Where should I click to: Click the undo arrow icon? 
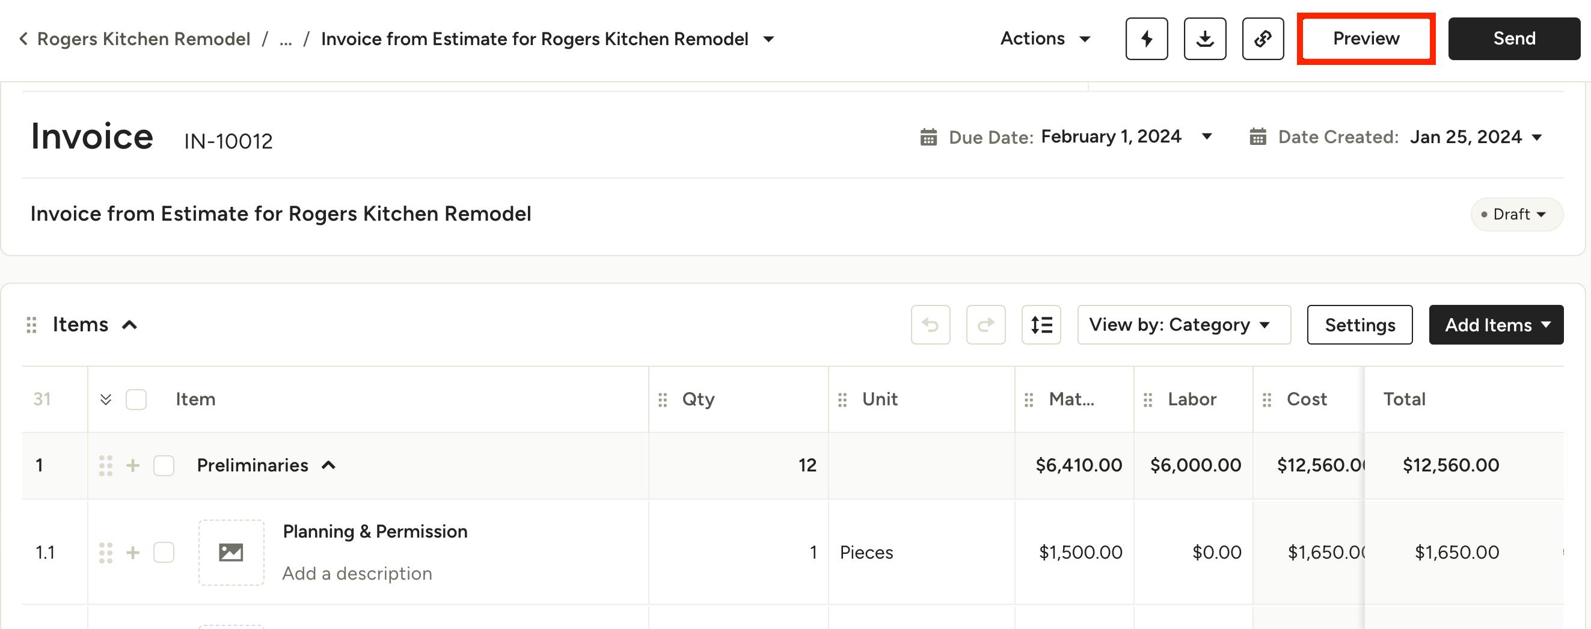point(930,324)
